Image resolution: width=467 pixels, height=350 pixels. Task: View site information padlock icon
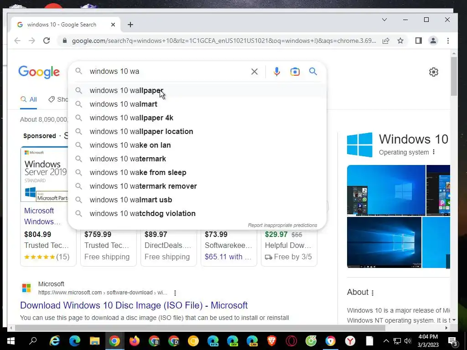pos(65,41)
